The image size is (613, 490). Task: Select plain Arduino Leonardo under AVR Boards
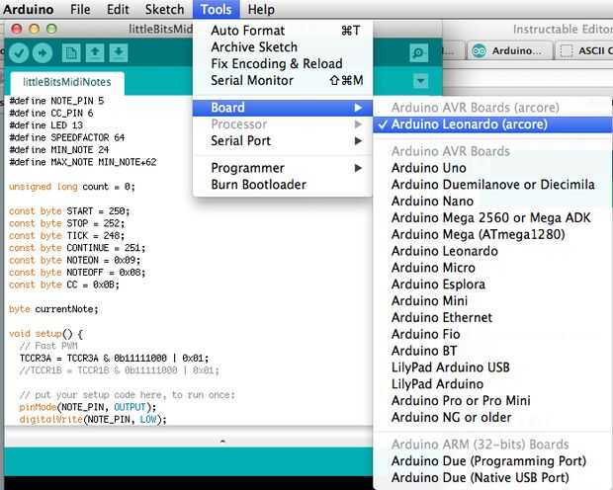492,251
